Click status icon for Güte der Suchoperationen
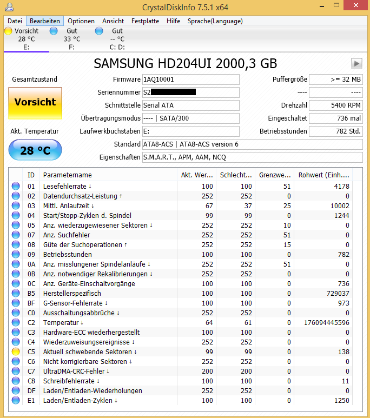This screenshot has width=370, height=418. [x=16, y=244]
